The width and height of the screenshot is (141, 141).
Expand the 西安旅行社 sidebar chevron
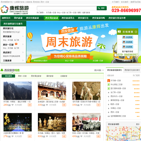coord(23,28)
